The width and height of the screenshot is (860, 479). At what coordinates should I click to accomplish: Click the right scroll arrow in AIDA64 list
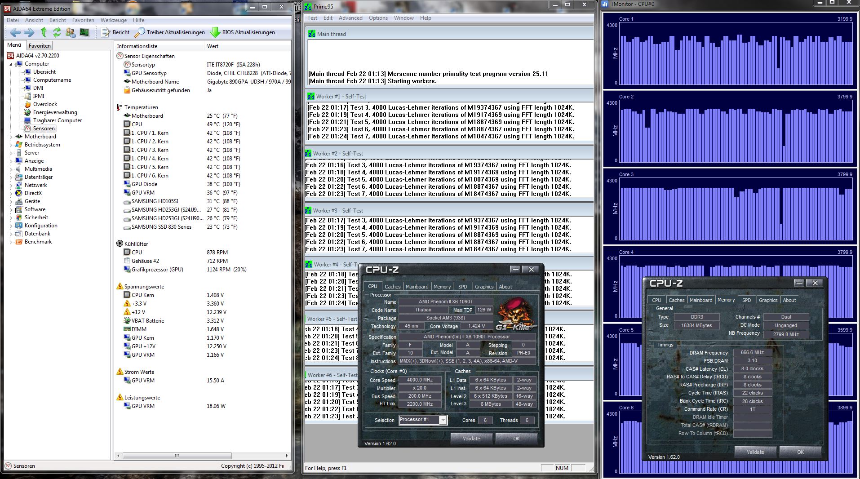point(287,456)
